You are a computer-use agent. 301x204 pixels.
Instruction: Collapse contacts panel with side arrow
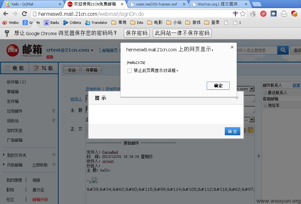pyautogui.click(x=259, y=156)
